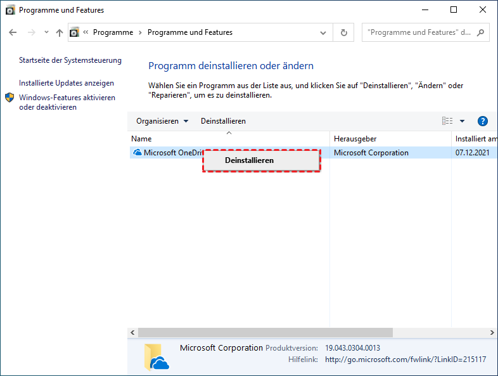The width and height of the screenshot is (498, 376).
Task: Click the OneDrive cloud icon in the list
Action: click(137, 153)
